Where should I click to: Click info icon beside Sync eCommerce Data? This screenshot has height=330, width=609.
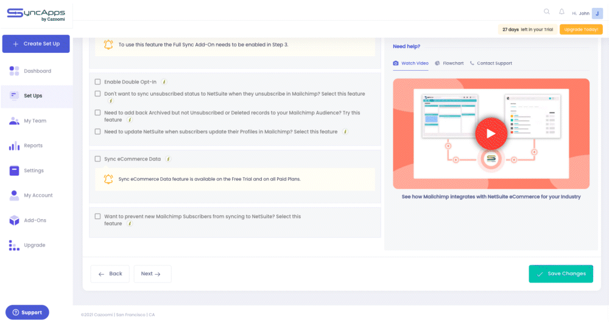click(168, 159)
